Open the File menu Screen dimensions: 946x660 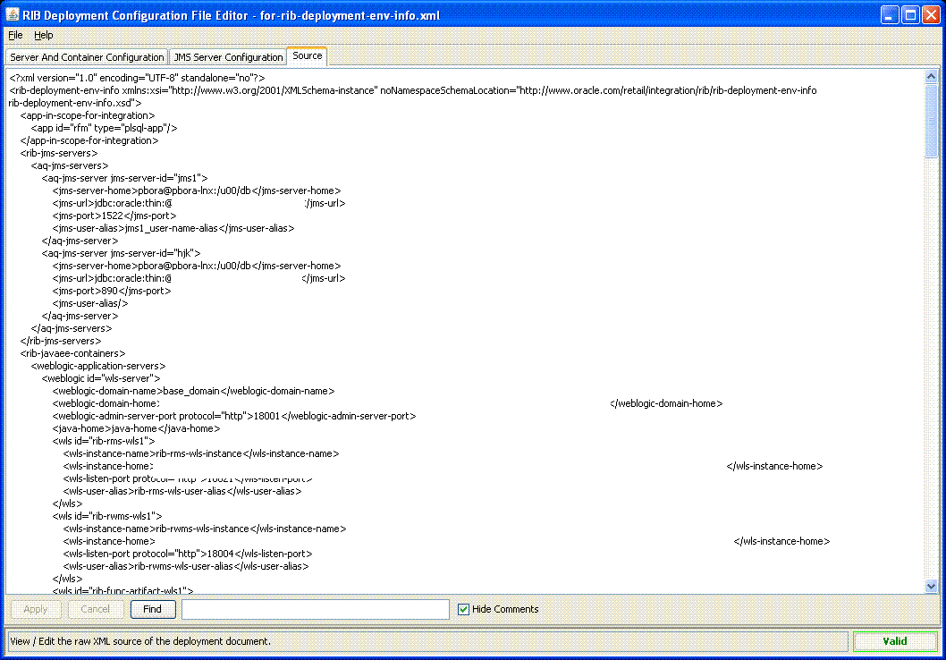click(15, 35)
